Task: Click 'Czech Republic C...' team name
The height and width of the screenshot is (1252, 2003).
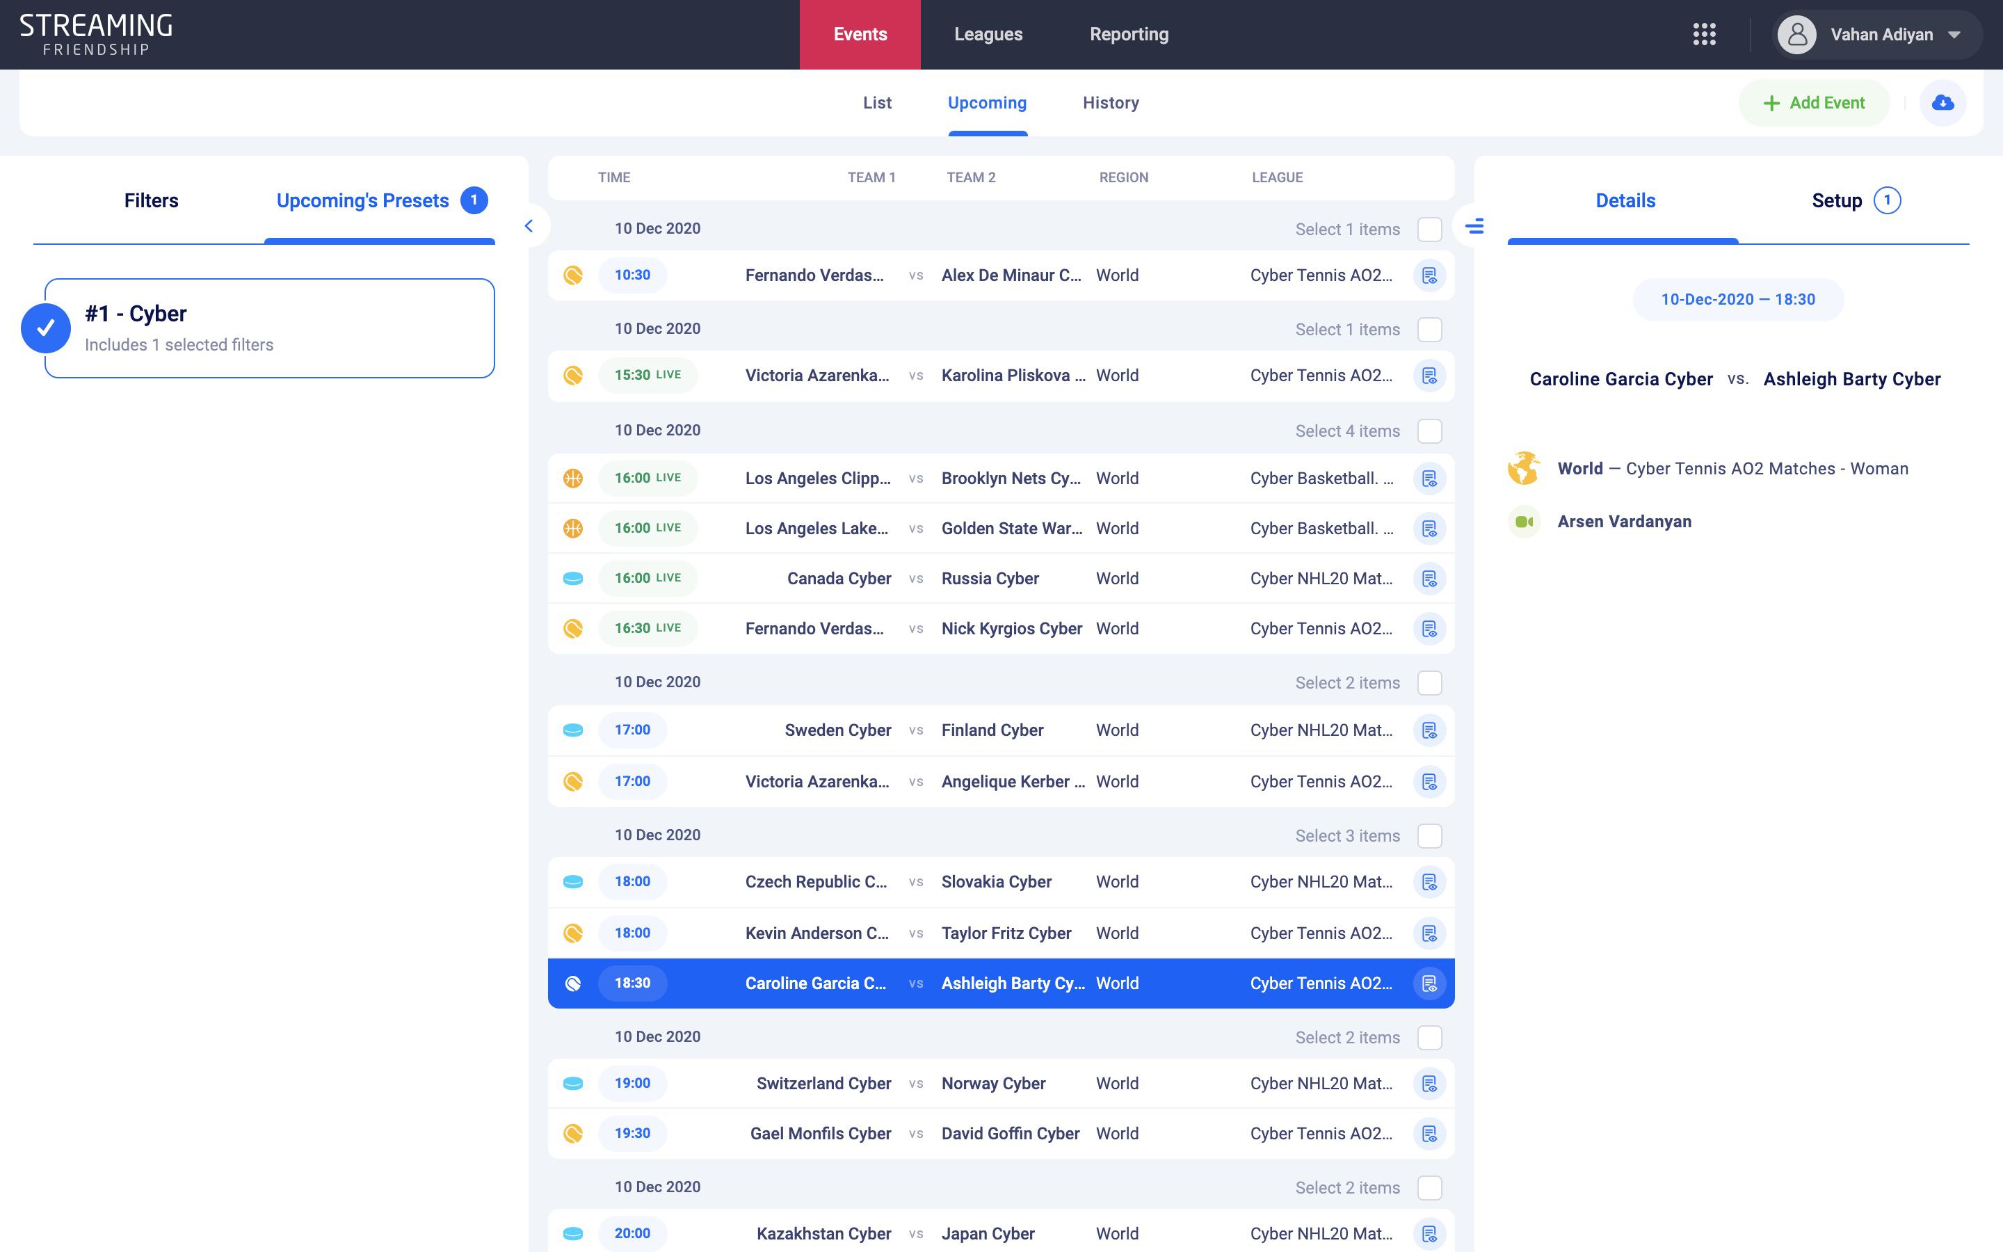Action: click(816, 882)
